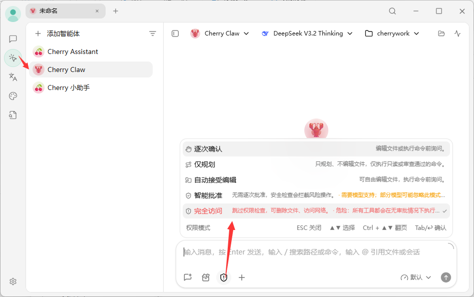
Task: Open the agent list filter icon
Action: [153, 33]
